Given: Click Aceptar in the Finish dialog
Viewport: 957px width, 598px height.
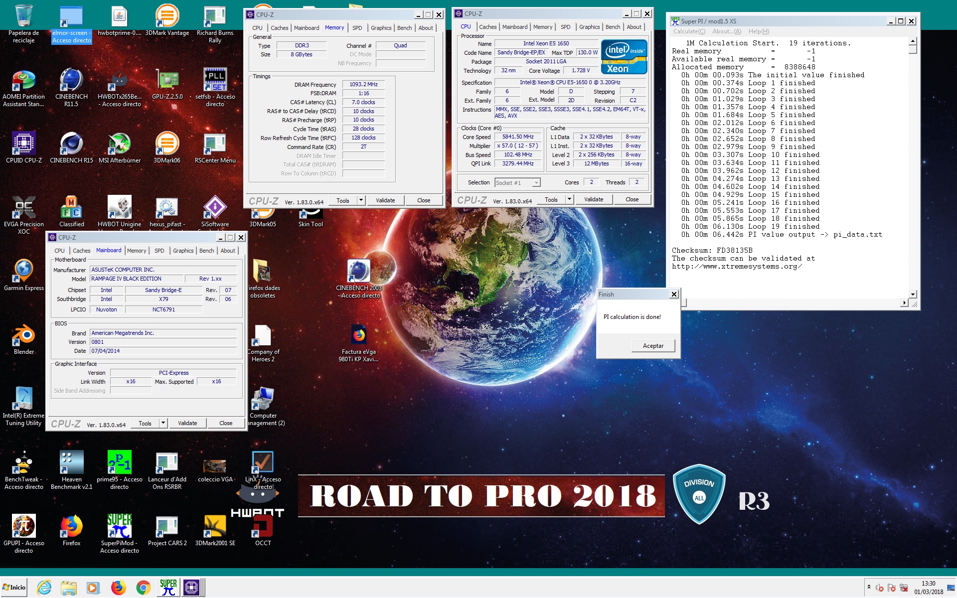Looking at the screenshot, I should pos(652,346).
